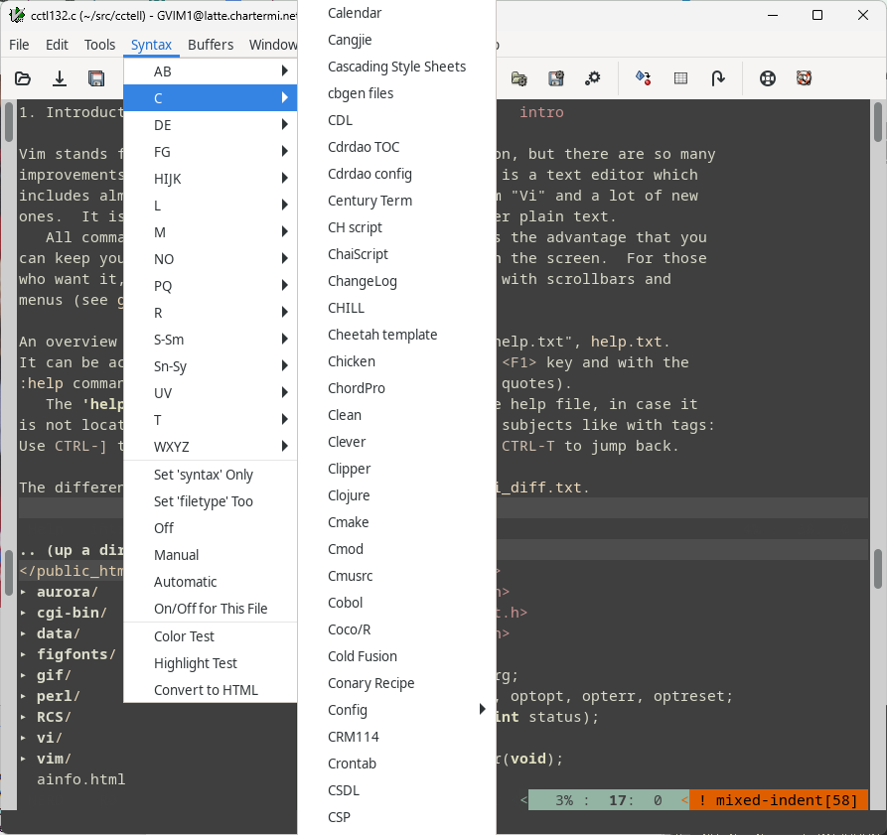Open the Edit menu

tap(57, 45)
